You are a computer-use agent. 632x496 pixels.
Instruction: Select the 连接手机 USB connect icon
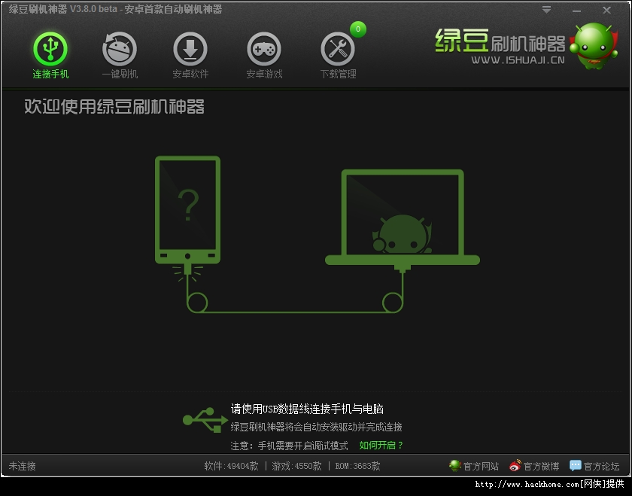pyautogui.click(x=50, y=49)
